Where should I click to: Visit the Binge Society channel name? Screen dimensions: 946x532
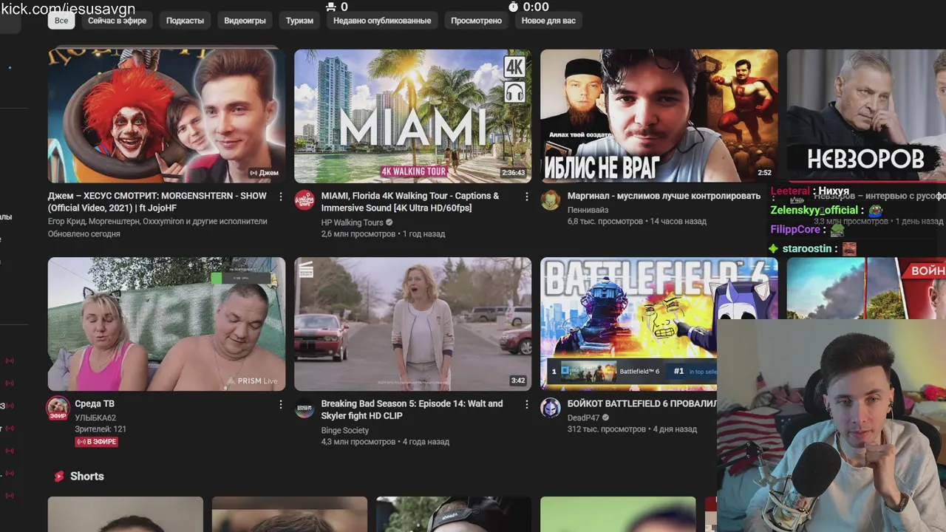tap(344, 430)
